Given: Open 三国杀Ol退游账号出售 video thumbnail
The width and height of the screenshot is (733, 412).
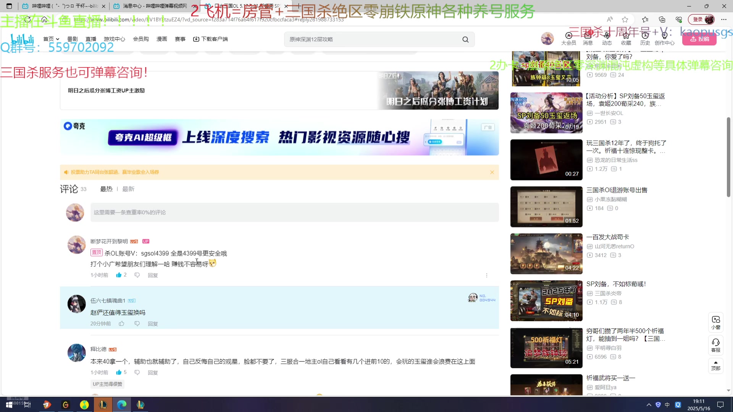Looking at the screenshot, I should (x=546, y=207).
